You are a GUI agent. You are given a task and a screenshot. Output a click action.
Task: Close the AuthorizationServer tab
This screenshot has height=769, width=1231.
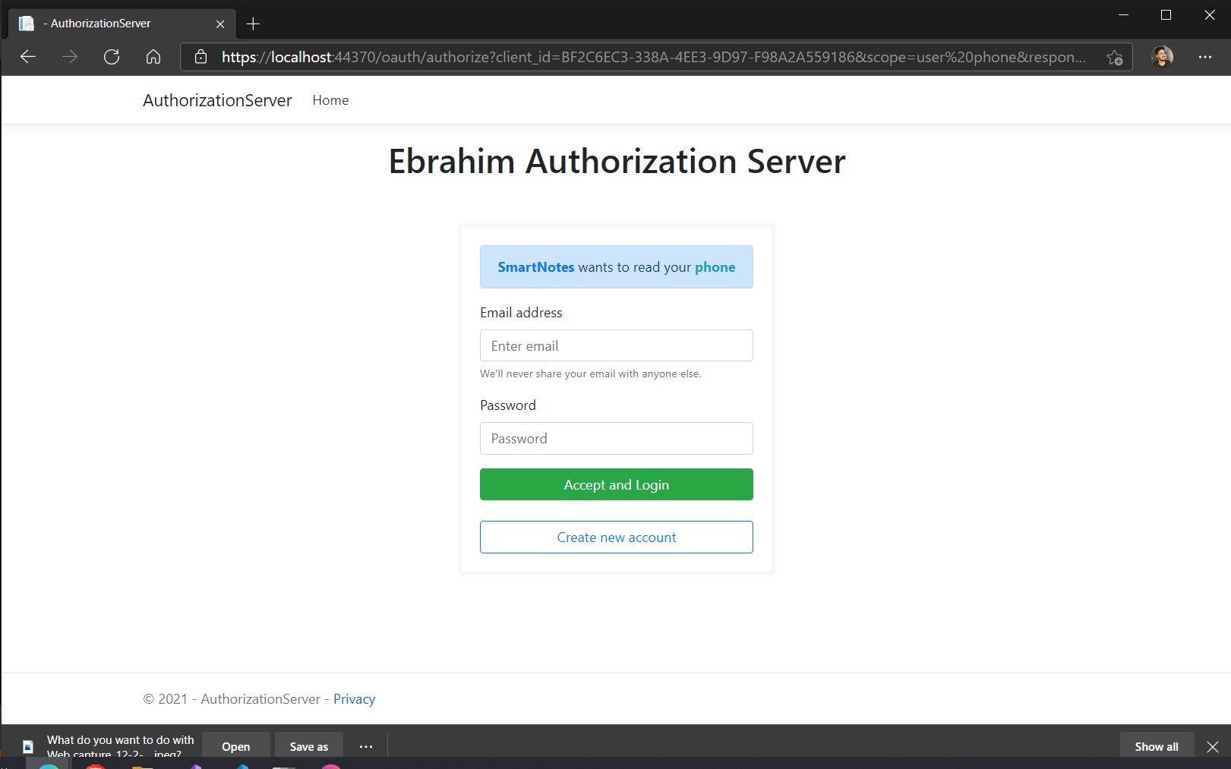[x=220, y=24]
